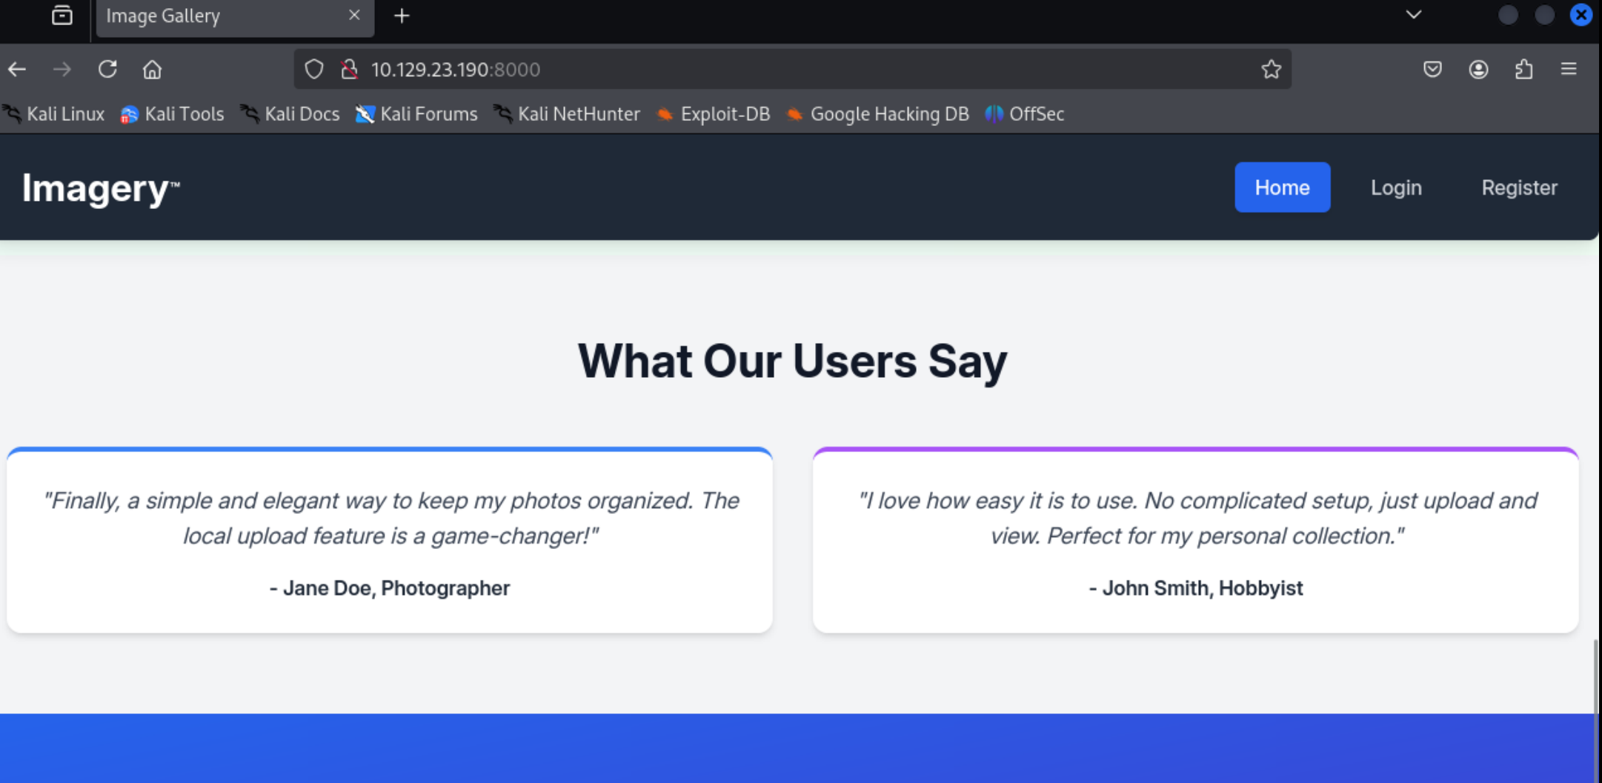
Task: Open the Save to Pocket icon
Action: [1432, 70]
